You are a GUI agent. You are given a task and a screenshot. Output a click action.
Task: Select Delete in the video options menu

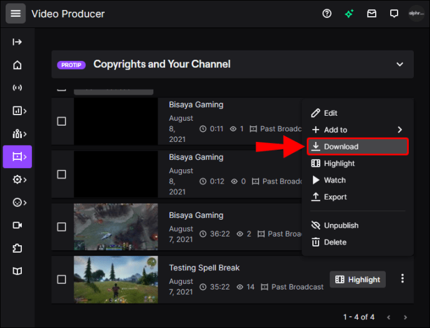[x=335, y=242]
